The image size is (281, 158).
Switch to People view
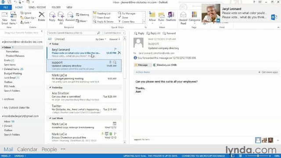tap(49, 149)
